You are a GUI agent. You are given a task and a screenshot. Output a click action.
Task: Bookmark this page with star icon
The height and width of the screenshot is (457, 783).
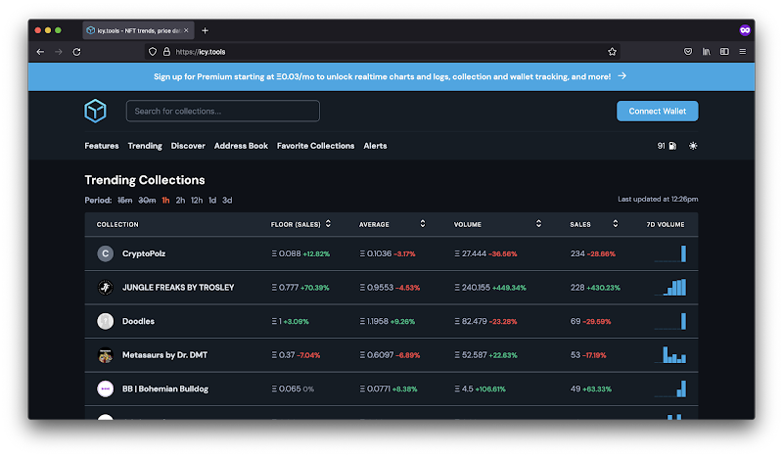point(613,52)
